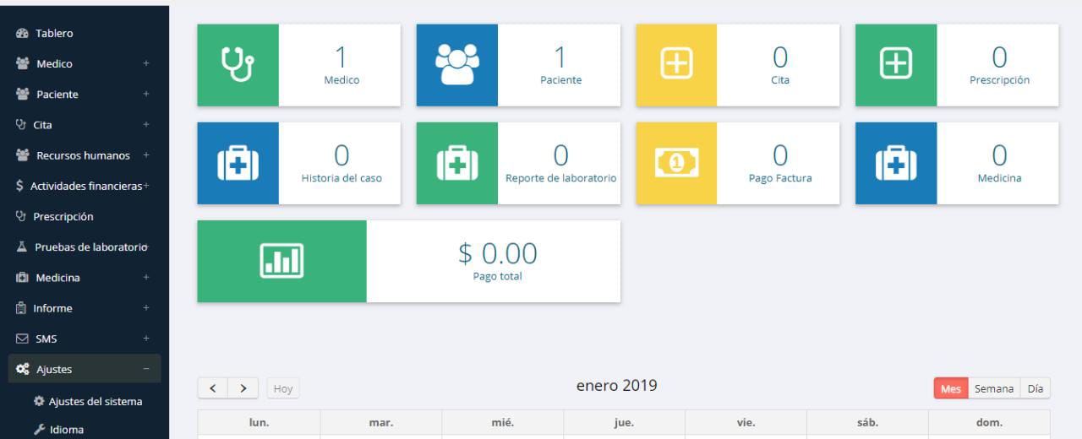This screenshot has height=439, width=1082.
Task: Switch calendar to Semana view
Action: [x=993, y=388]
